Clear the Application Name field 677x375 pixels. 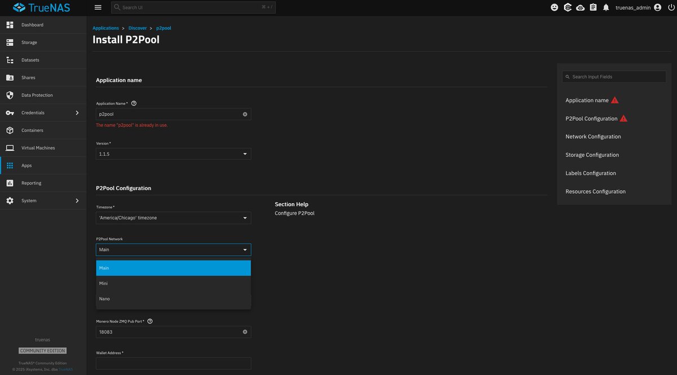[245, 114]
